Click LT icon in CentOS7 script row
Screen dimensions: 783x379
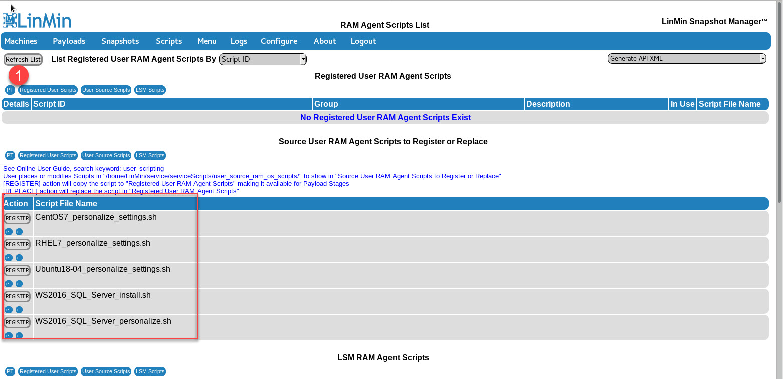tap(19, 232)
